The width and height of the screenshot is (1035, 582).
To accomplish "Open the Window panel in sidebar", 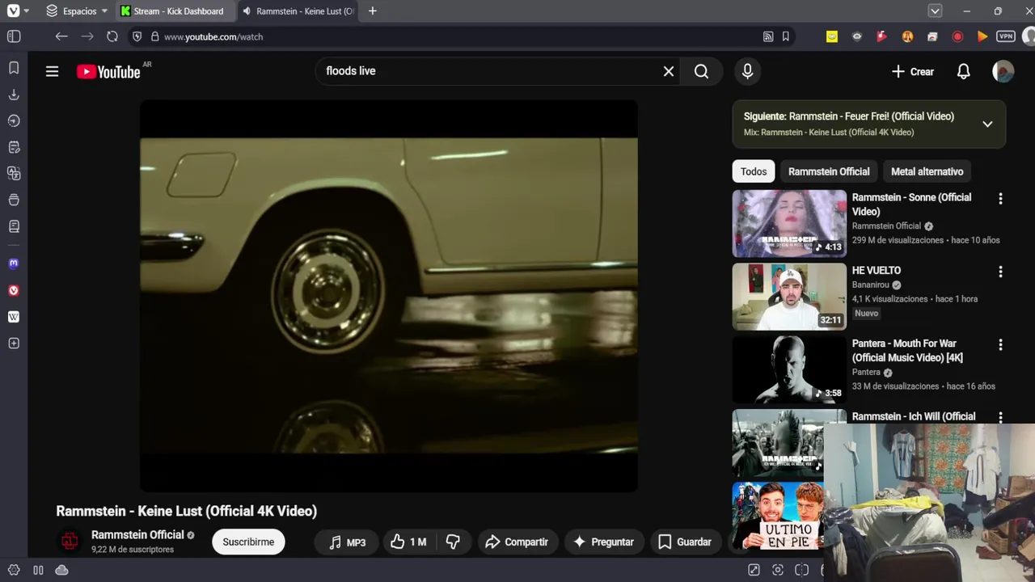I will (x=14, y=200).
